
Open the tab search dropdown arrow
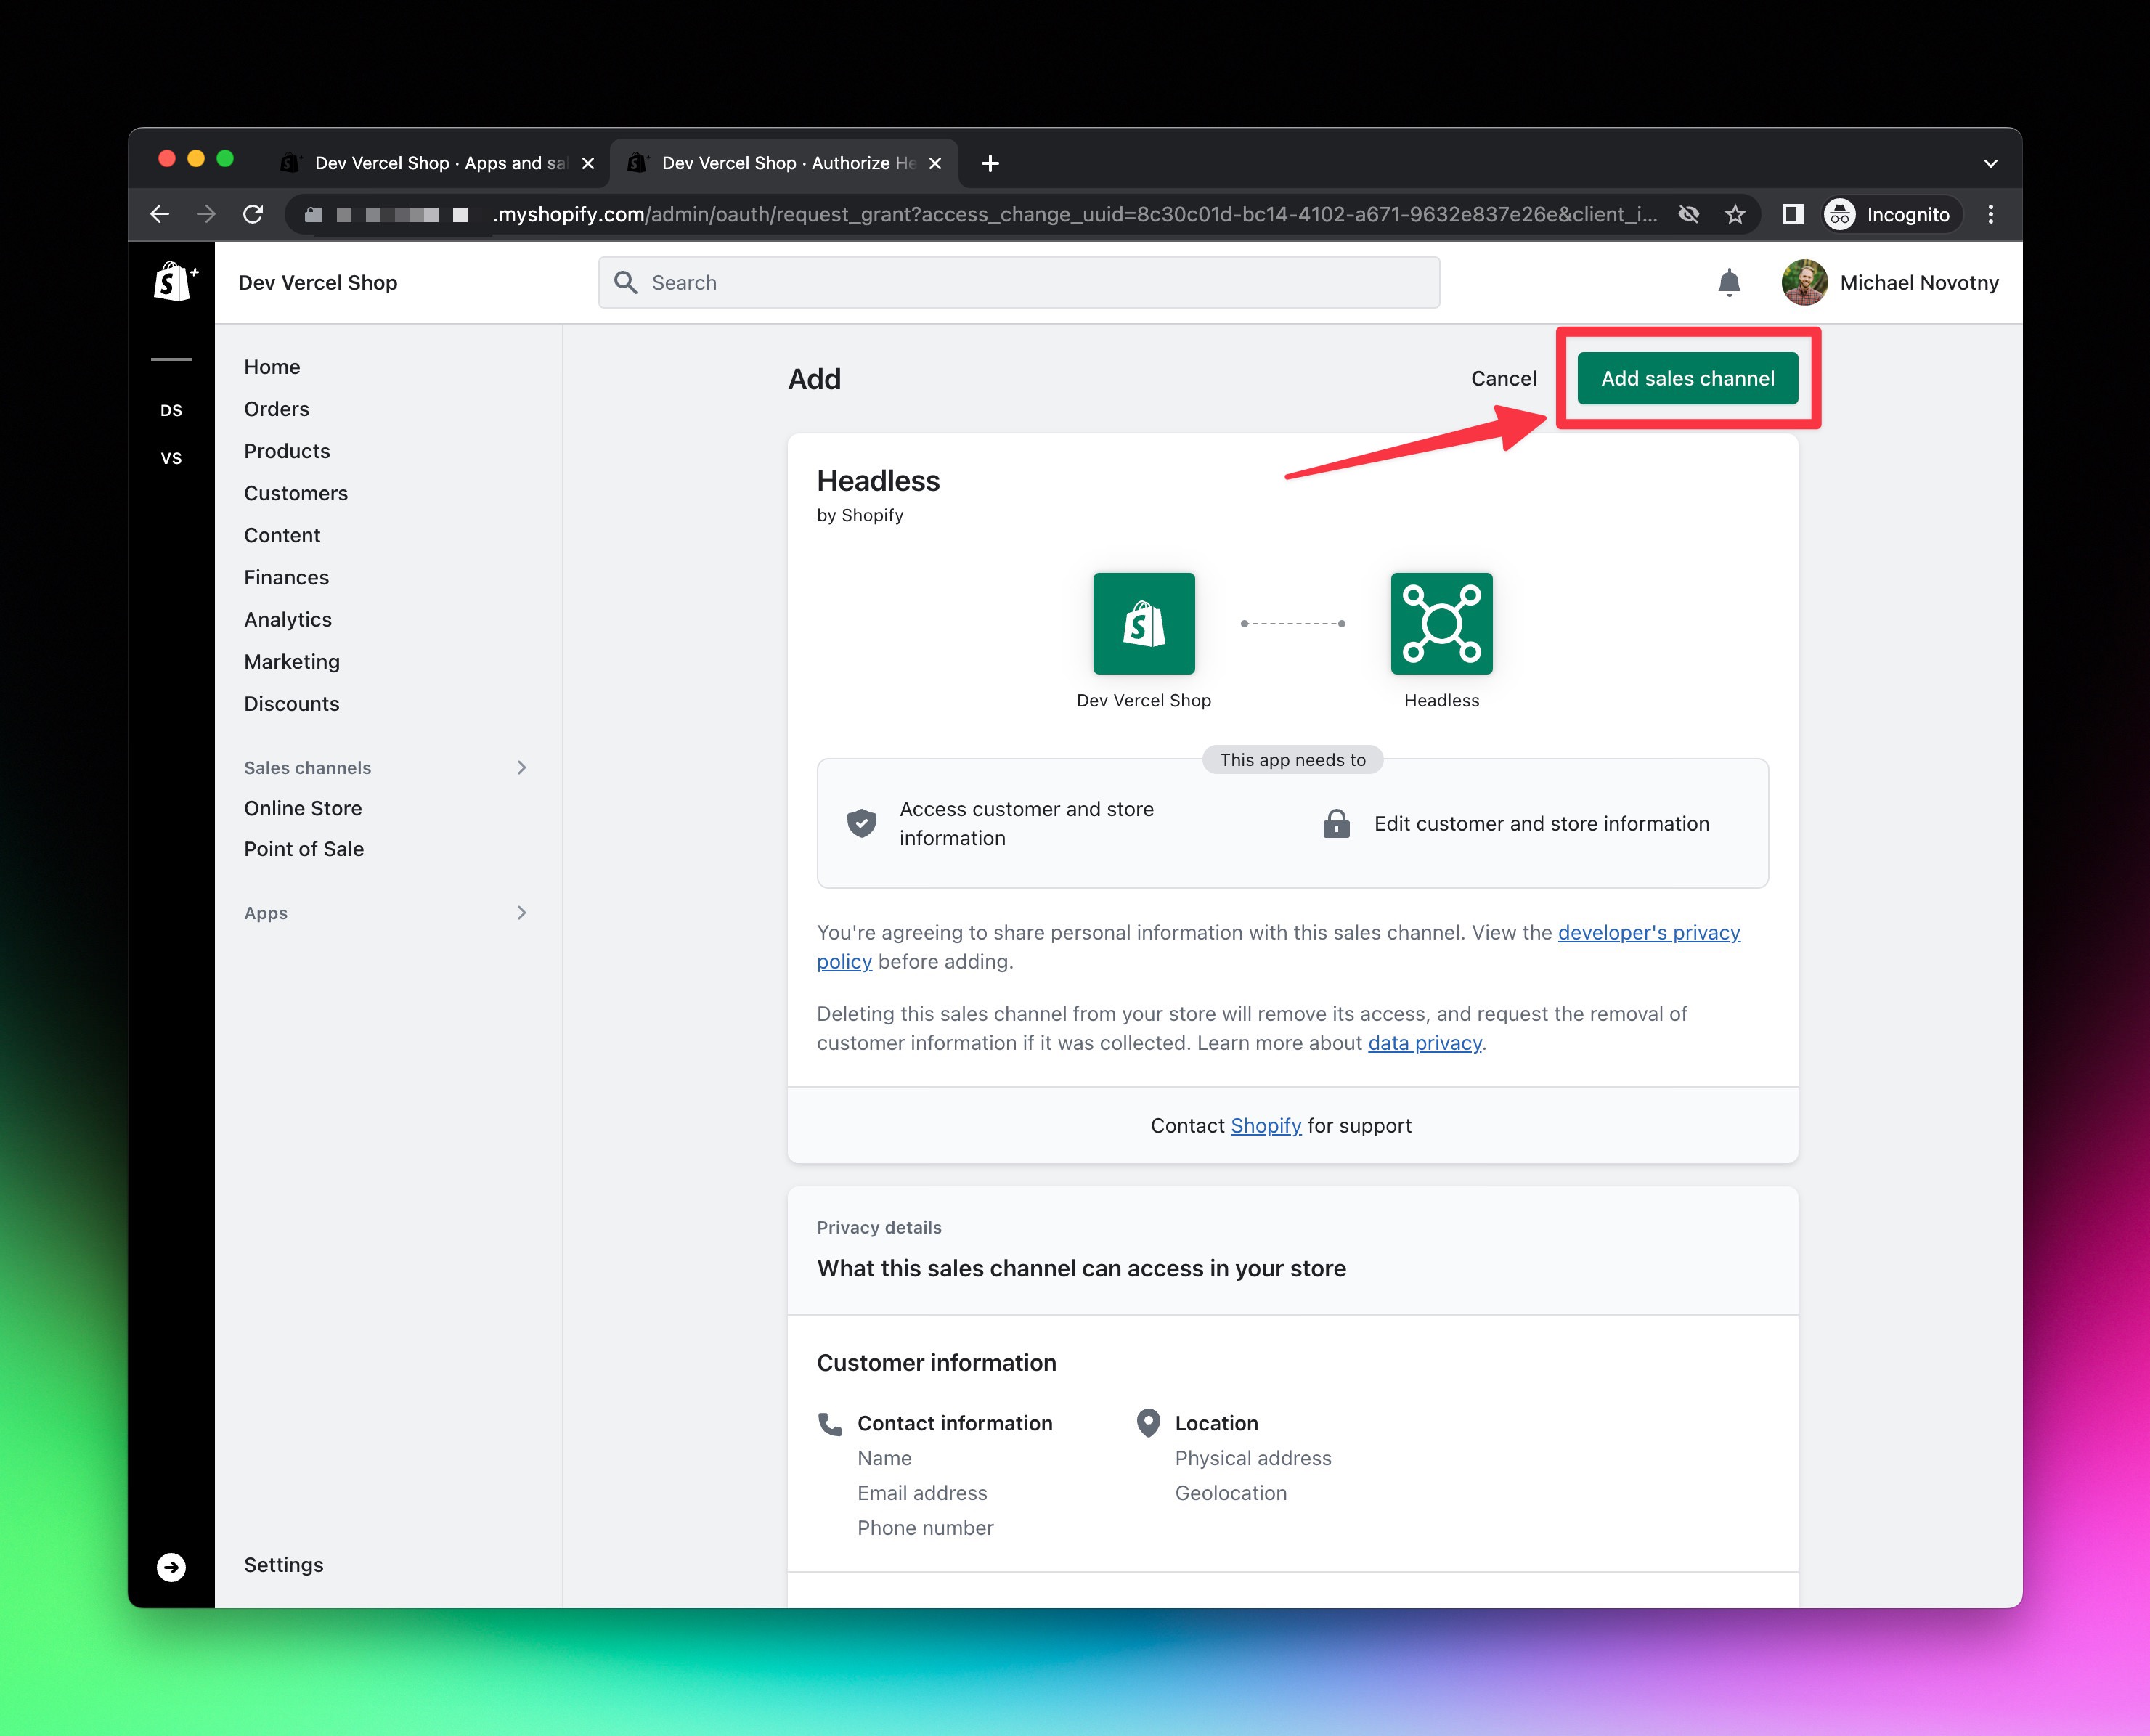(x=1990, y=163)
